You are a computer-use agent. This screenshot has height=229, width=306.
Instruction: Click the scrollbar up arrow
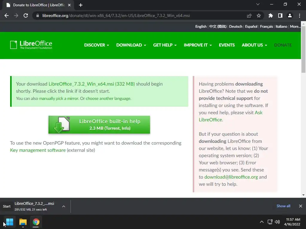303,24
